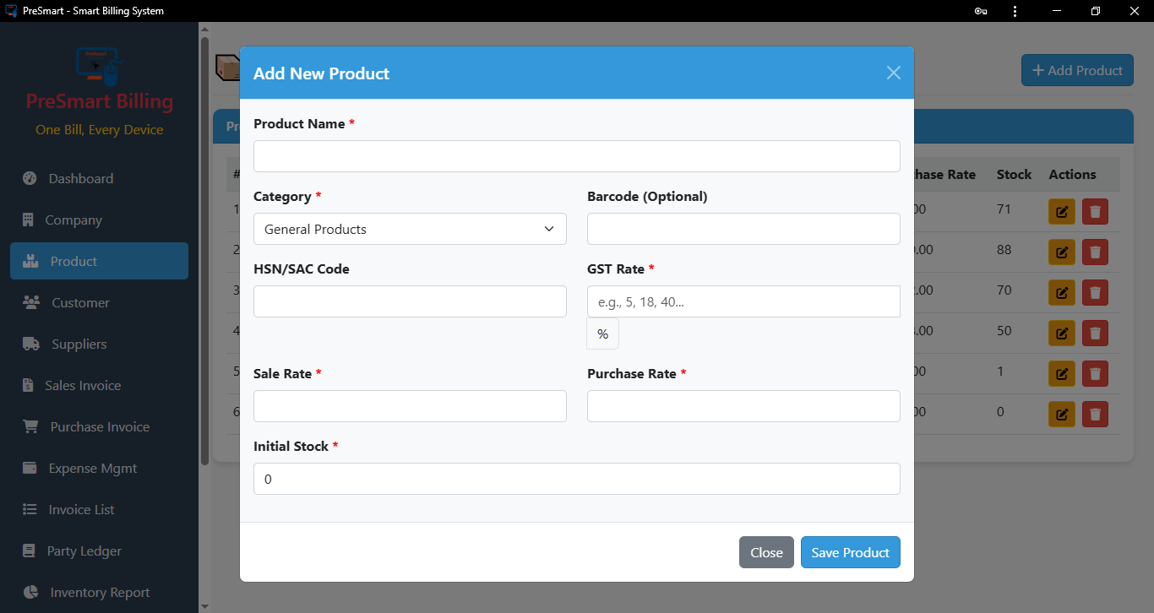The image size is (1154, 613).
Task: Click the Suppliers truck icon in sidebar
Action: 31,344
